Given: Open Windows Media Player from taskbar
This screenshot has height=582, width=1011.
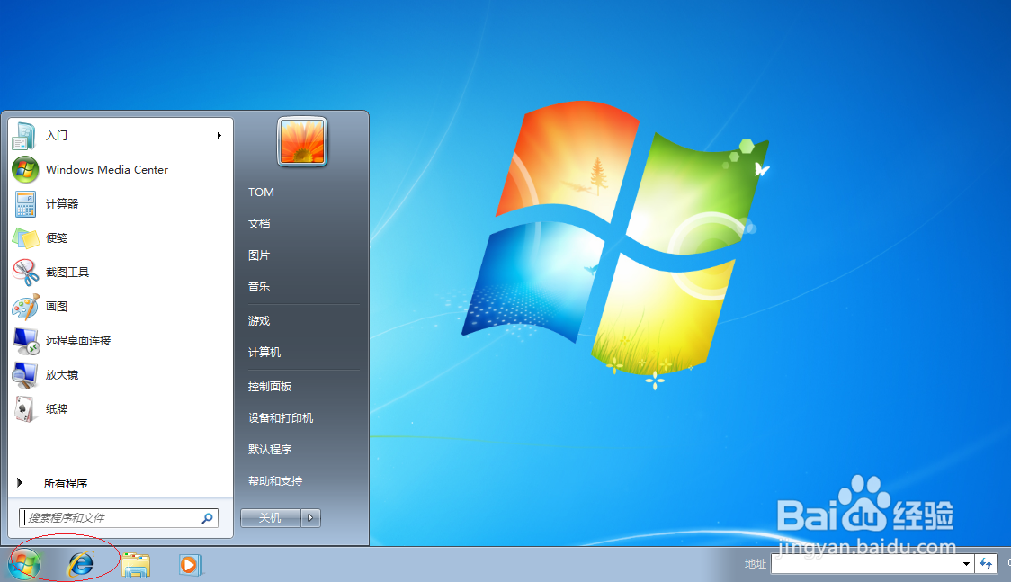Looking at the screenshot, I should [x=190, y=564].
